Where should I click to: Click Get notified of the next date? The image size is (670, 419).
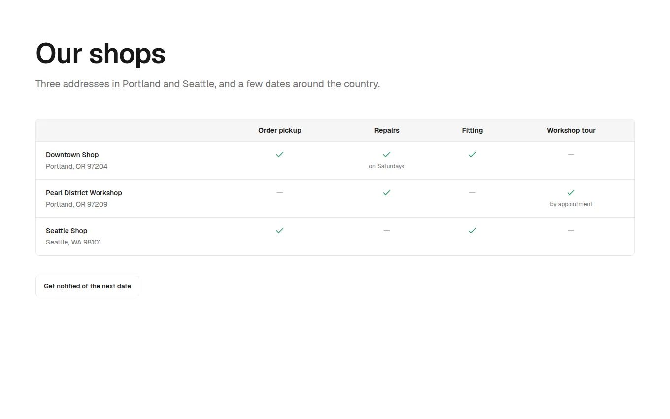87,286
